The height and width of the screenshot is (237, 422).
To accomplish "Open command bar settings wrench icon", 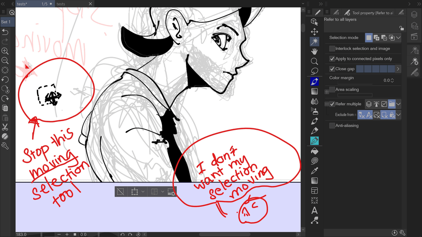I will click(5, 146).
